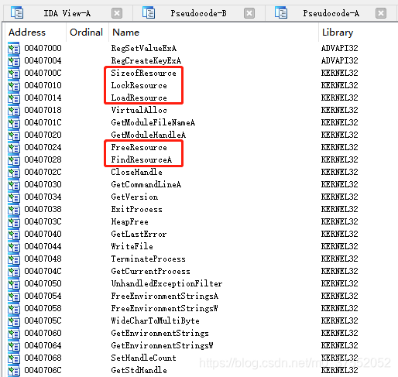Viewport: 398px width, 377px height.
Task: Select the GetCurrentProcess import name
Action: (151, 271)
